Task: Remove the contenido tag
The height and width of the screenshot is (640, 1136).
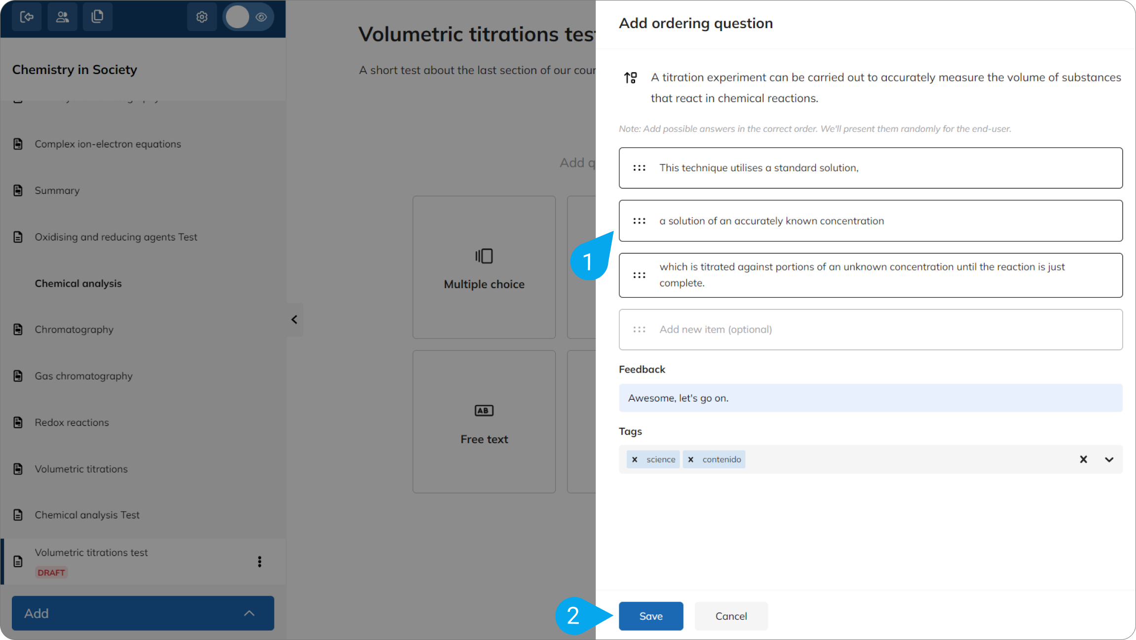Action: (691, 459)
